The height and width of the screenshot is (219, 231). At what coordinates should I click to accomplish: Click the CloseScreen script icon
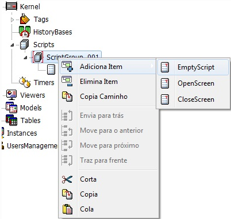(165, 99)
